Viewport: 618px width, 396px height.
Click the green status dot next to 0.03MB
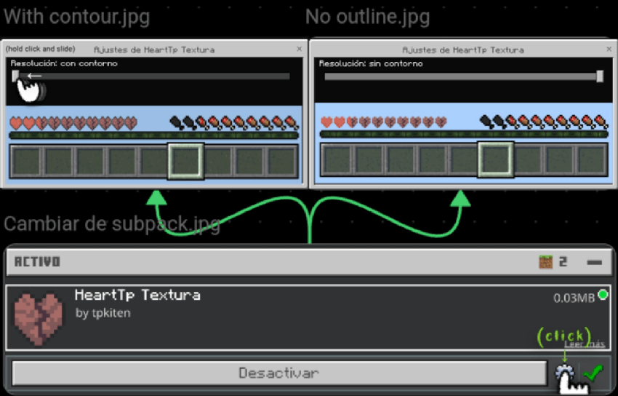pos(603,295)
